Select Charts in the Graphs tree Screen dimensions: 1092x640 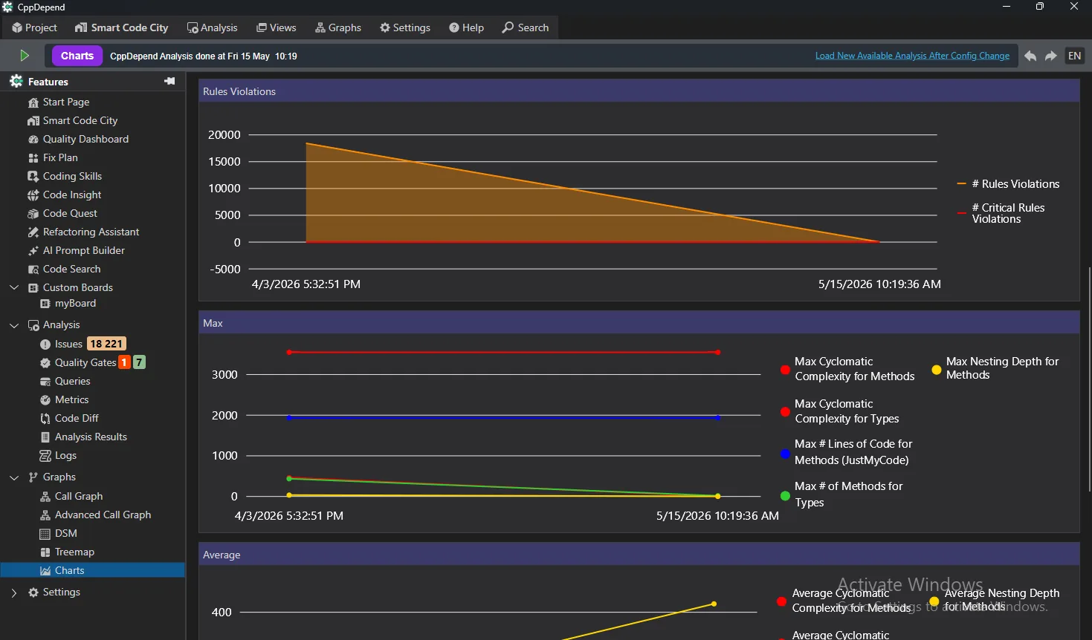93,570
